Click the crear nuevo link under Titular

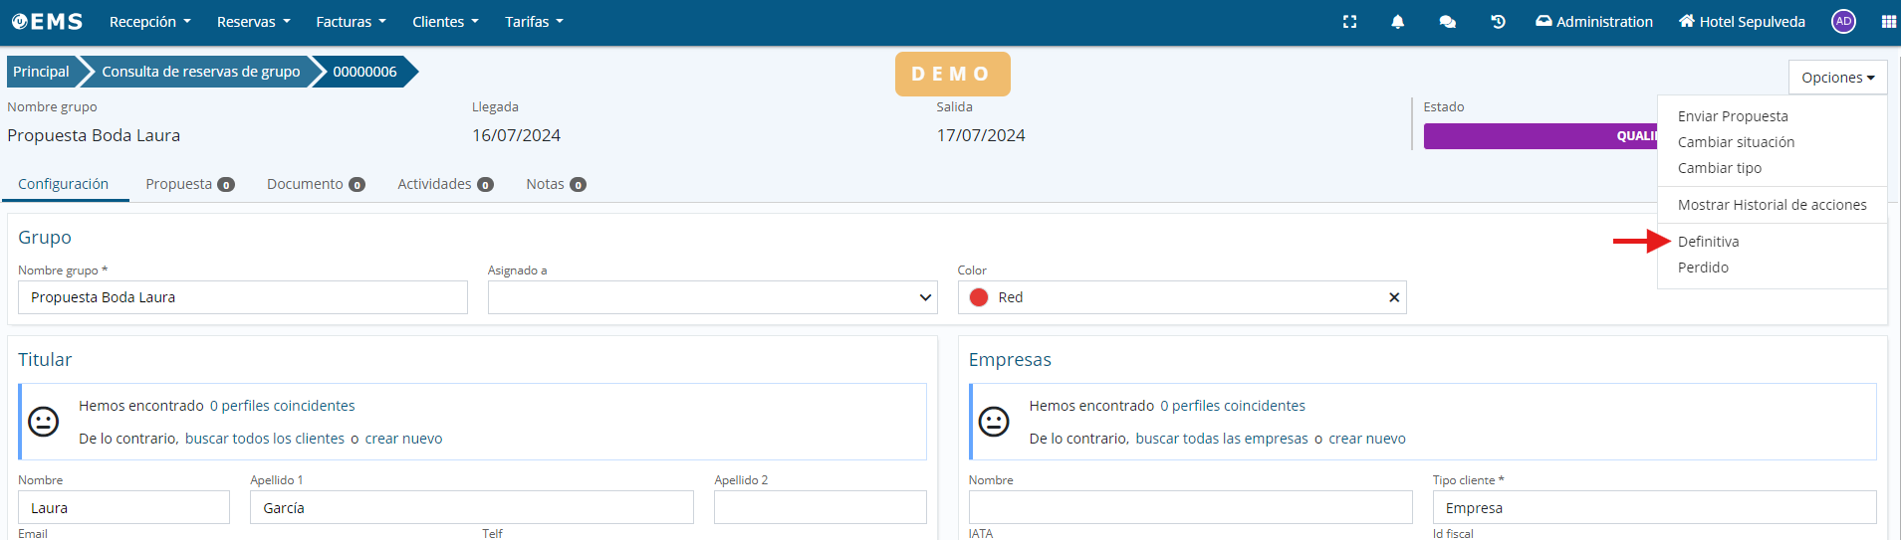tap(403, 439)
